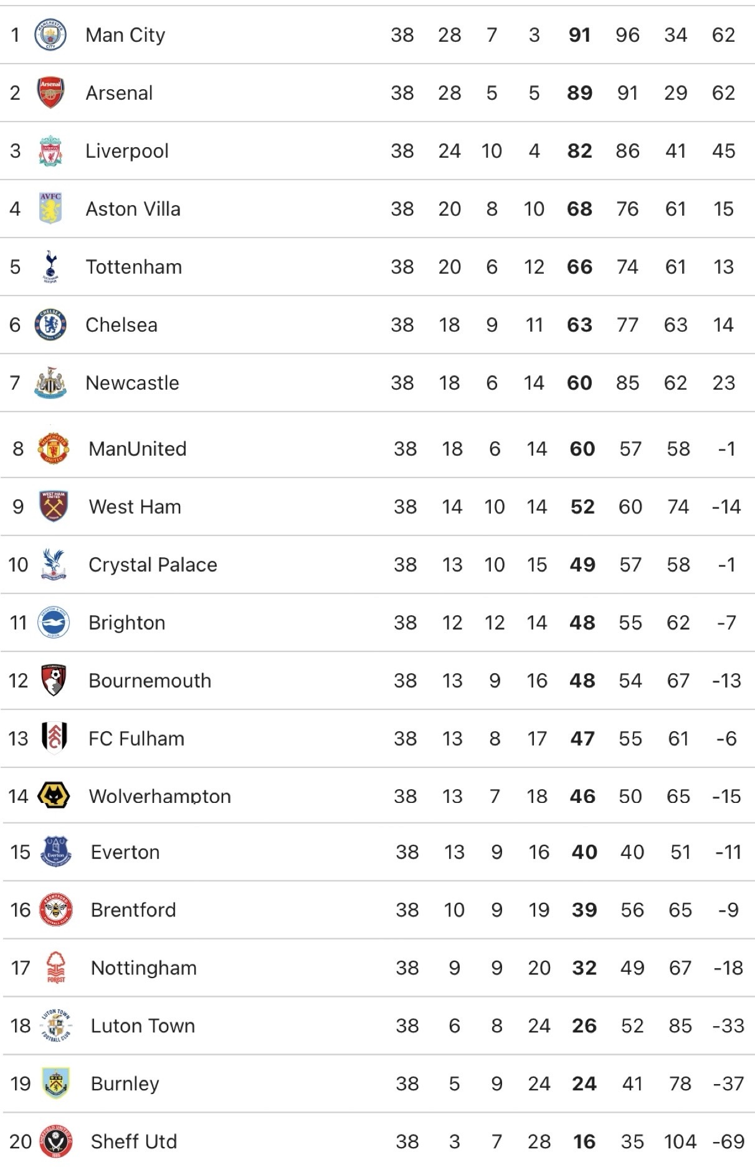Image resolution: width=755 pixels, height=1172 pixels.
Task: Select the Liverpool team badge
Action: coord(50,151)
